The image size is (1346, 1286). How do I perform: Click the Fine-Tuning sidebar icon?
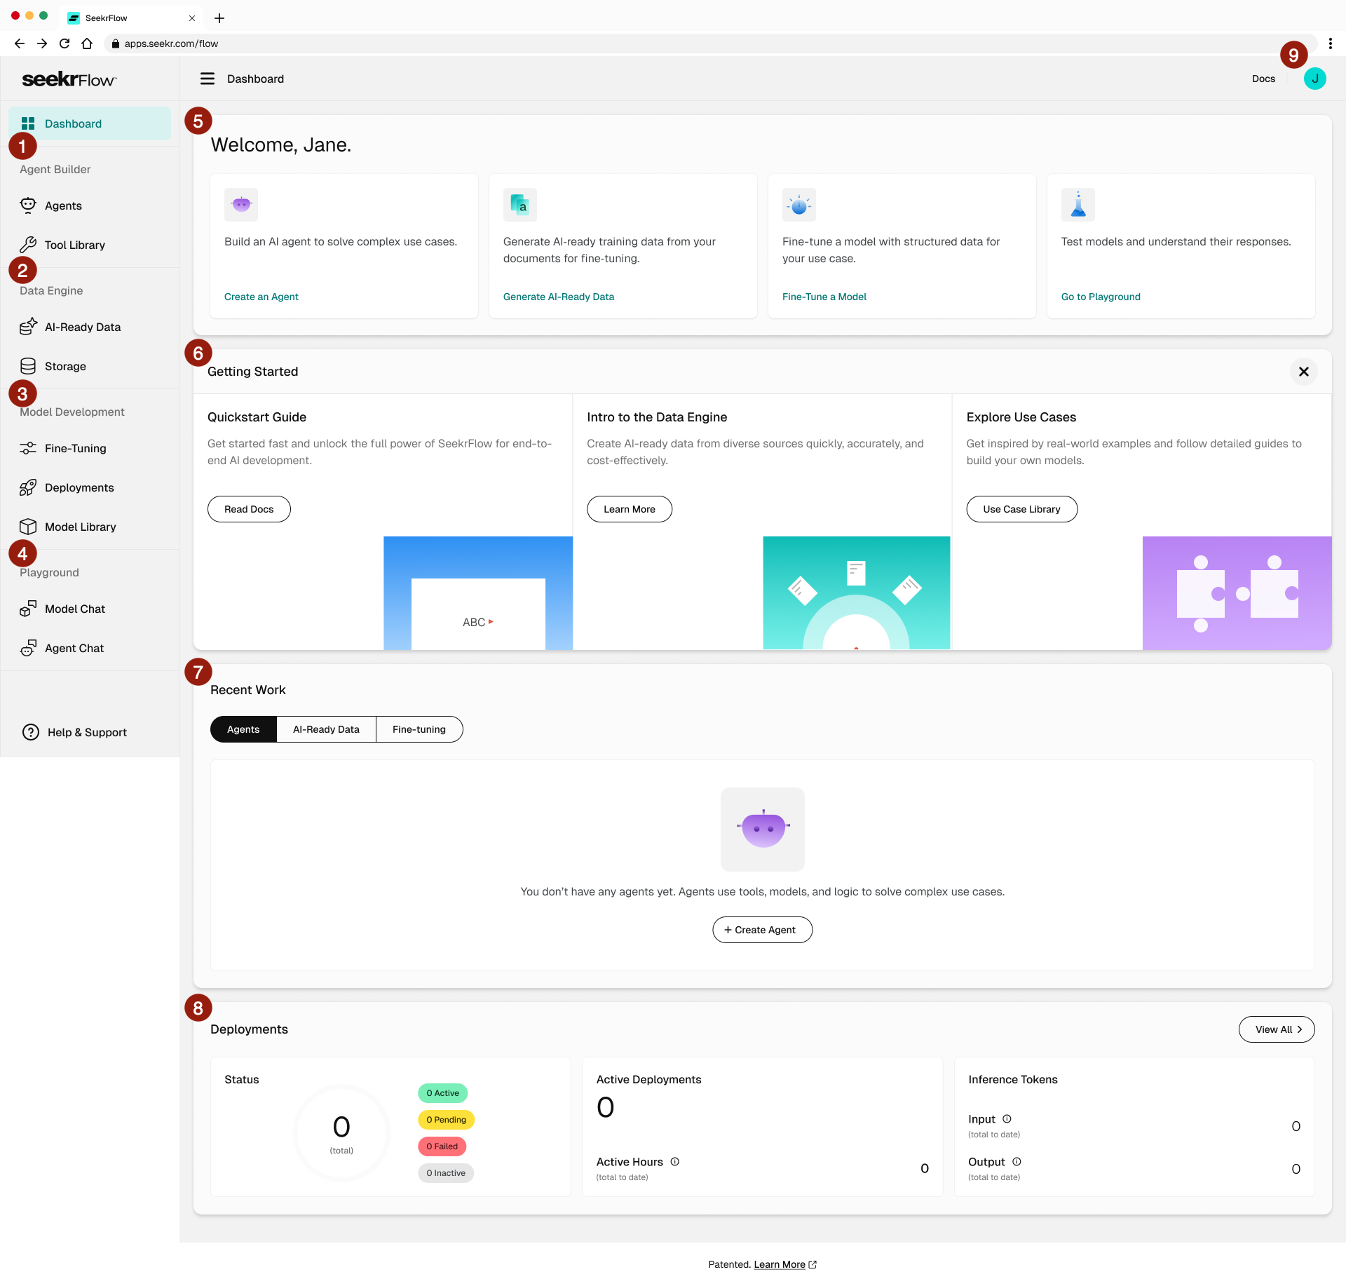tap(28, 448)
